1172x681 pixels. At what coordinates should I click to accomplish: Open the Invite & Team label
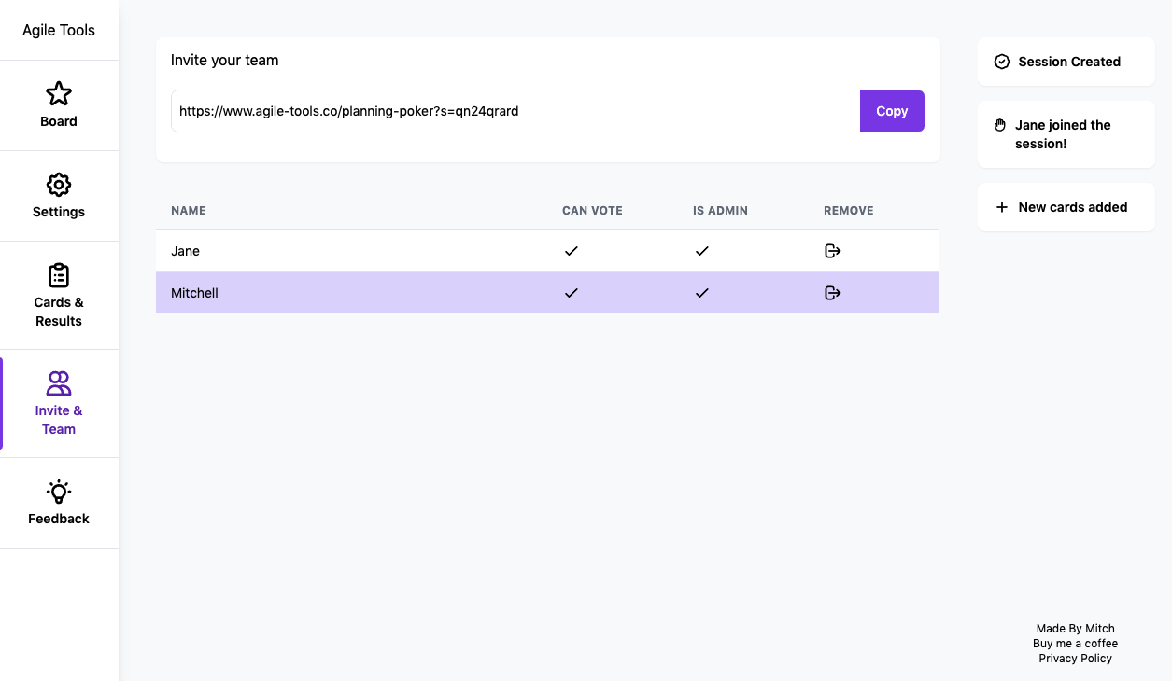[59, 420]
